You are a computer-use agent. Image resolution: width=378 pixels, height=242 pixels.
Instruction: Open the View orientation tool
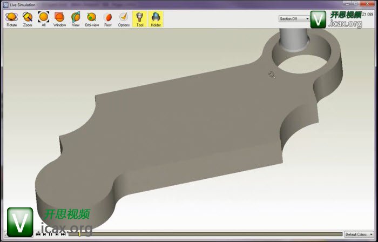(x=76, y=19)
